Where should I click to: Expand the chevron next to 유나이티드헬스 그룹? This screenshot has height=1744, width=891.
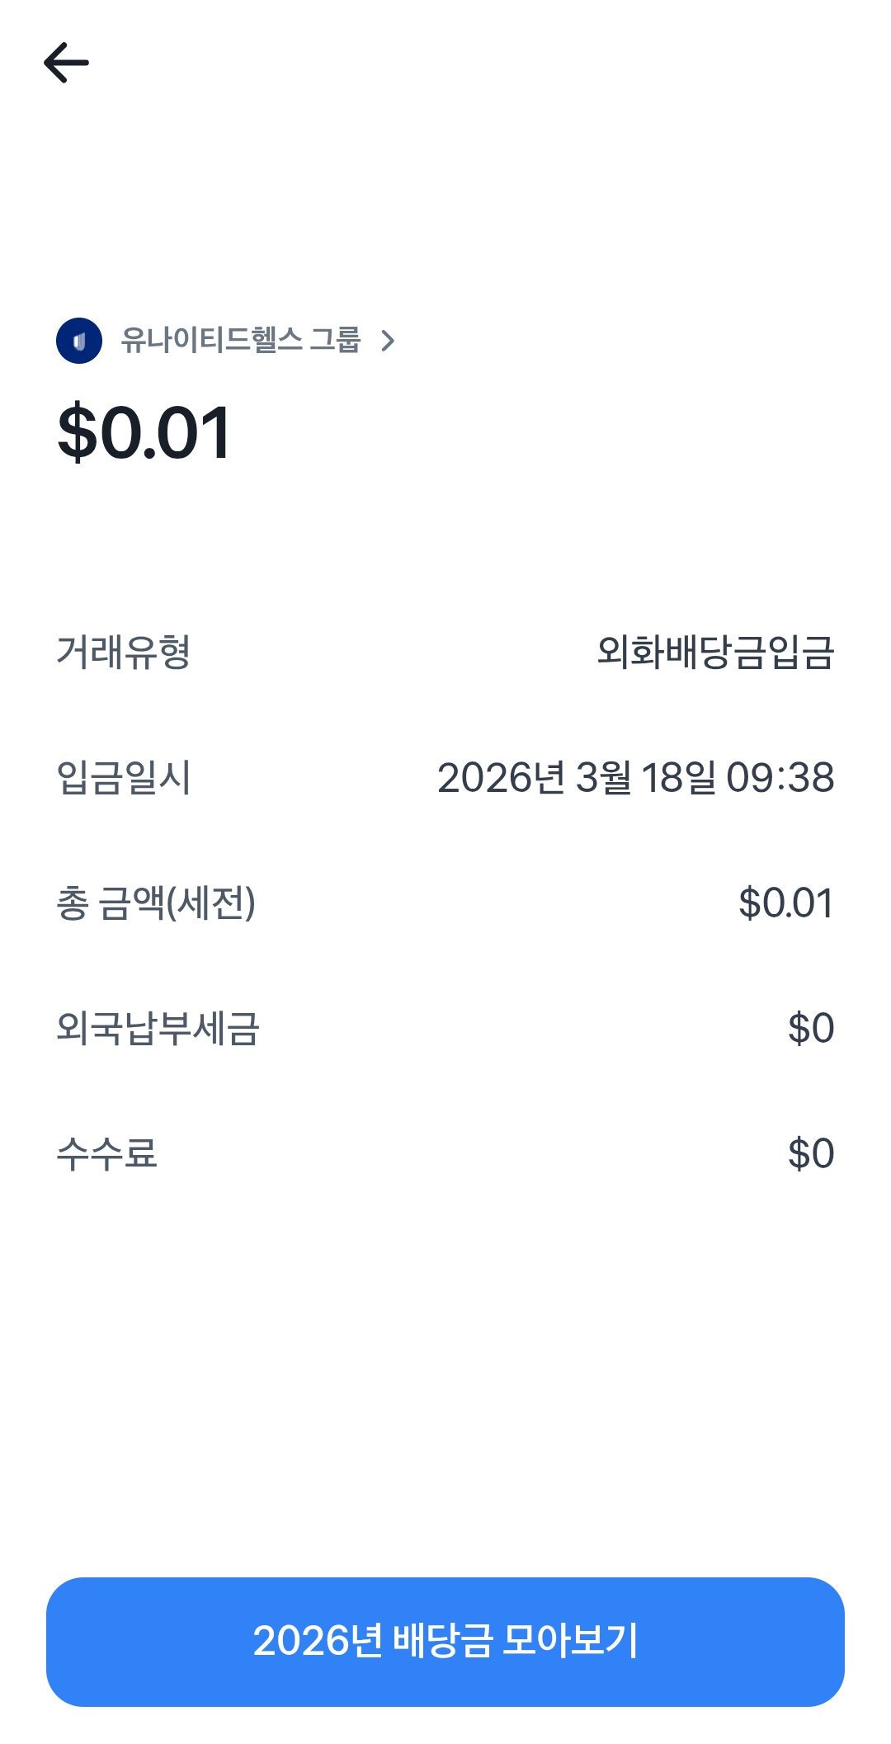(x=388, y=341)
